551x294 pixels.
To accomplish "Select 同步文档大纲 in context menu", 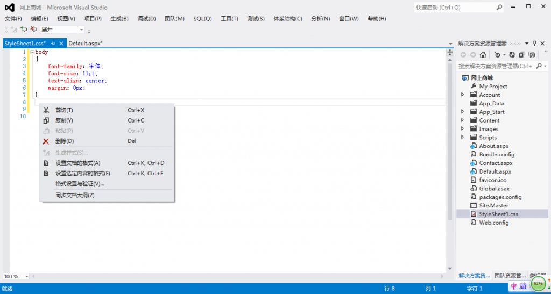I will pyautogui.click(x=107, y=196).
